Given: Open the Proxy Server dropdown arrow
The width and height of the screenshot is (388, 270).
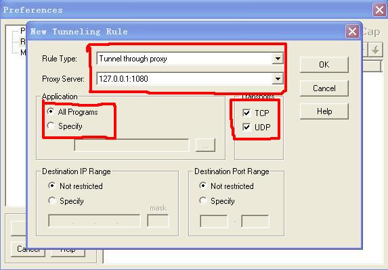Looking at the screenshot, I should [278, 79].
